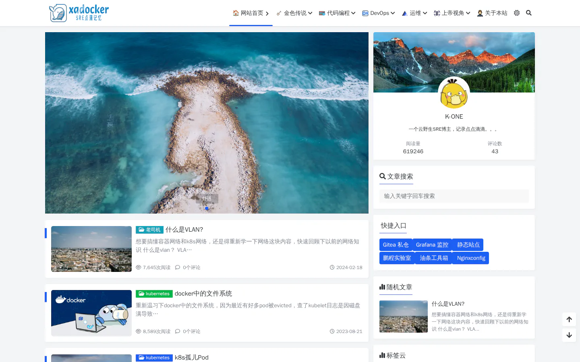This screenshot has width=580, height=362.
Task: Expand the 上帝视角 dropdown arrow
Action: (468, 13)
